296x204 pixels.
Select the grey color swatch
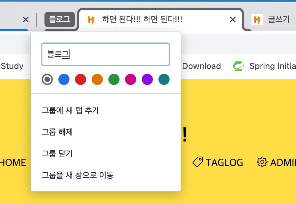(47, 79)
